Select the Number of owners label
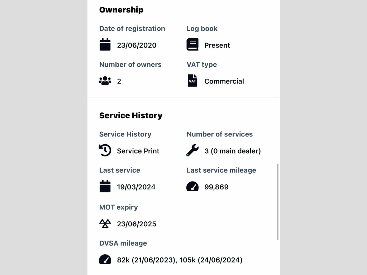This screenshot has width=367, height=275. pyautogui.click(x=130, y=64)
